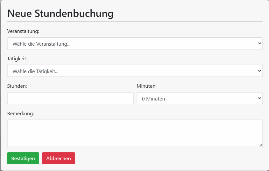This screenshot has height=171, width=269.
Task: Focus the Bemerkung text area
Action: [x=135, y=133]
